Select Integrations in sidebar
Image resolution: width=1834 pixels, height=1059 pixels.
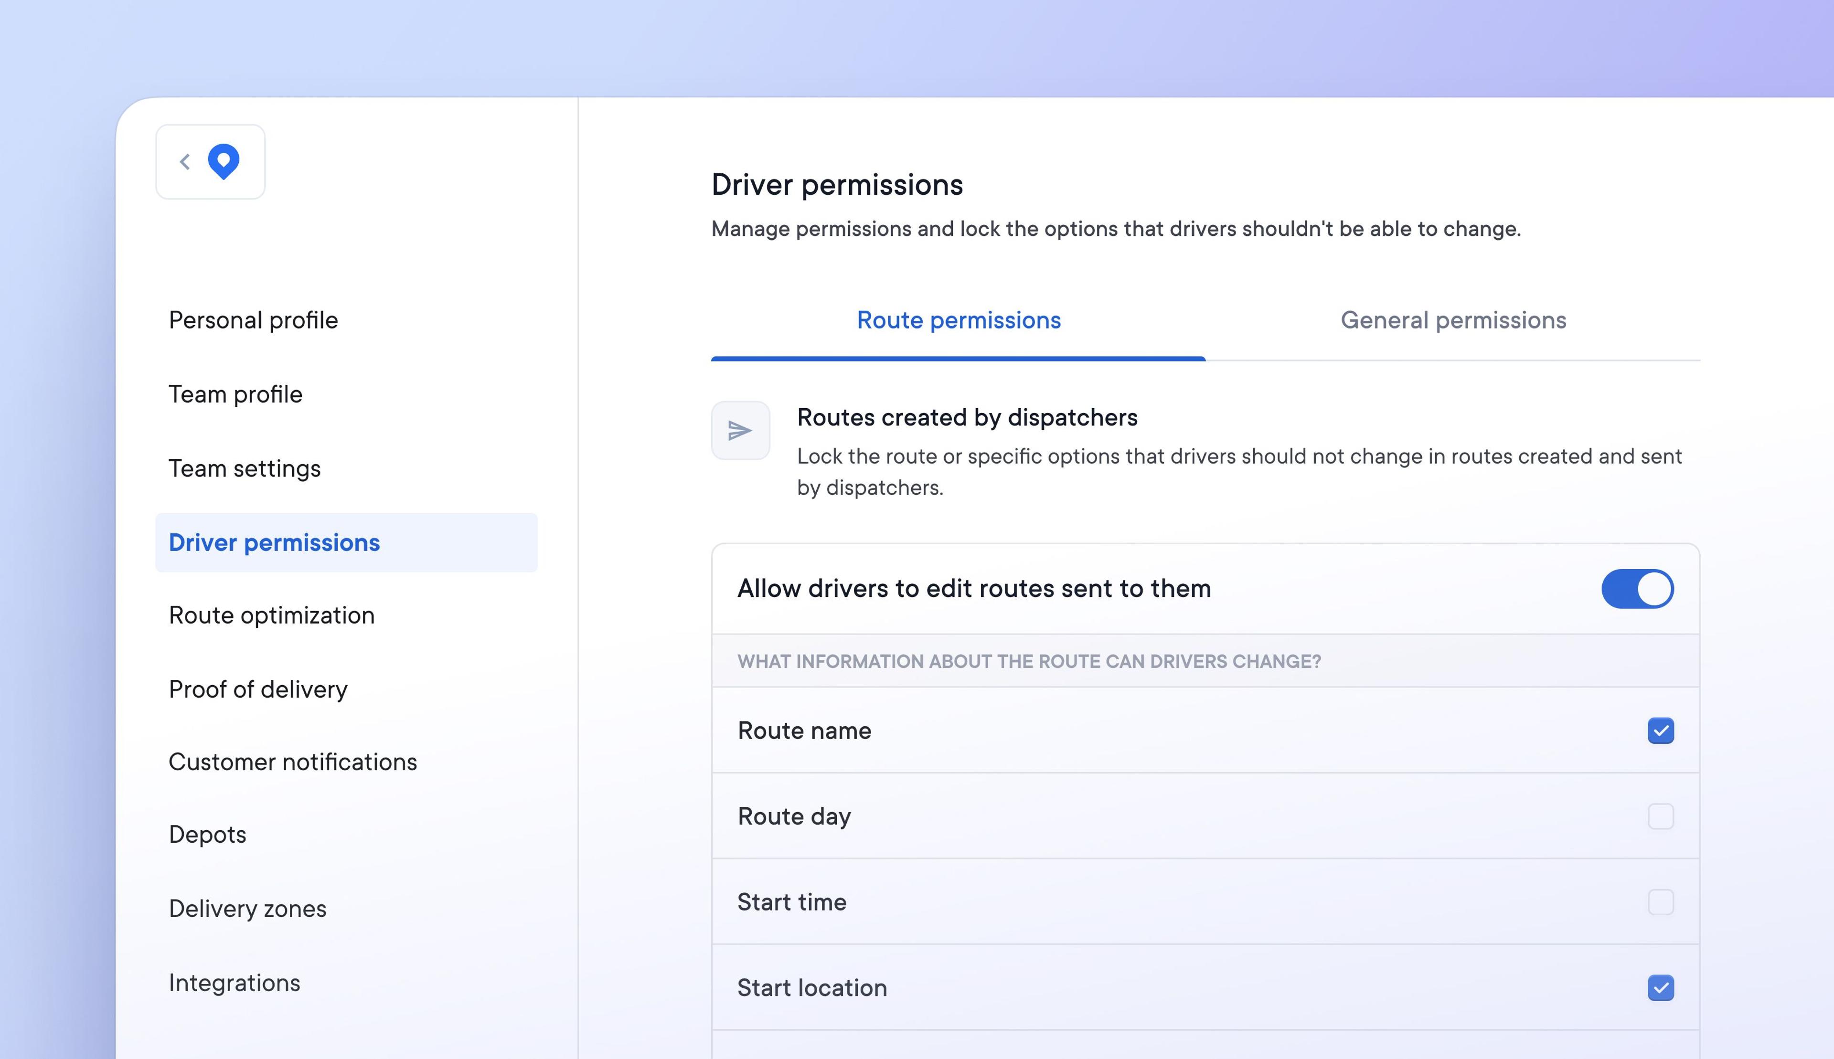pyautogui.click(x=234, y=984)
